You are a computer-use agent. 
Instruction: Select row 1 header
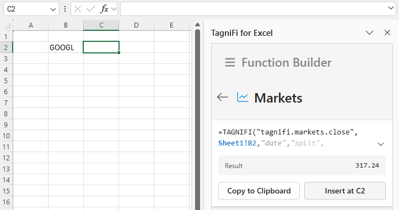pos(6,36)
